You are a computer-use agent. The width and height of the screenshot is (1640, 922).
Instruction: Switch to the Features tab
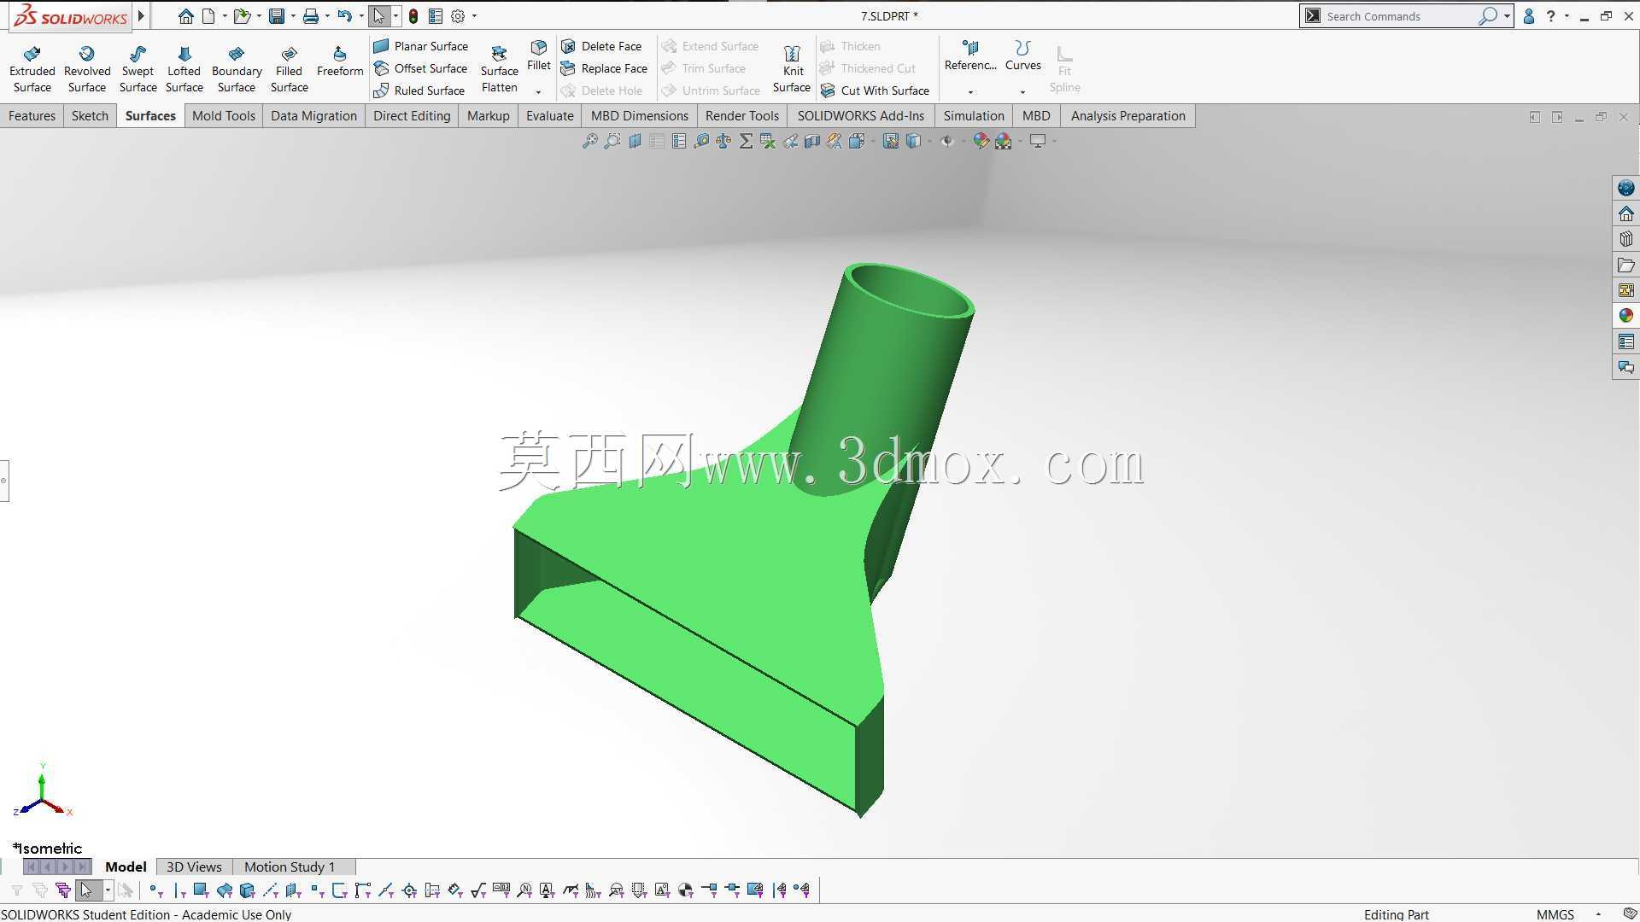pos(32,116)
